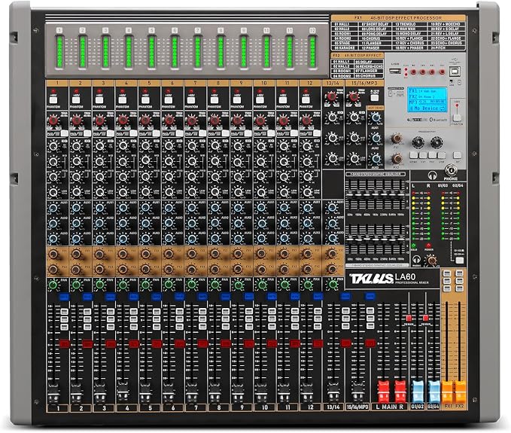
Task: Click the USB-A slot labeled USB
Action: pyautogui.click(x=394, y=71)
